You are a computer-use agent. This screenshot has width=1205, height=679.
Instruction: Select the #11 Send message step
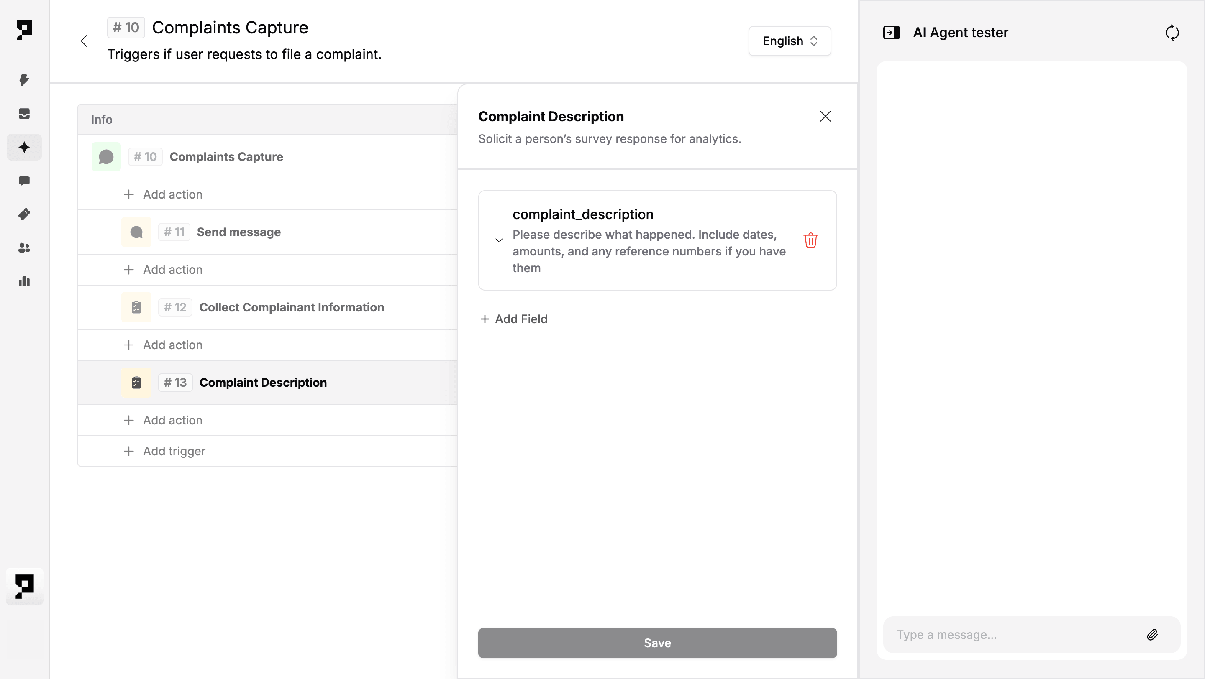pos(238,232)
